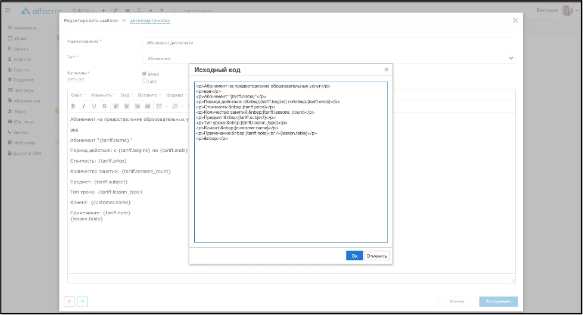The image size is (583, 315).
Task: Toggle Strikethrough formatting in editor toolbar
Action: (x=104, y=107)
